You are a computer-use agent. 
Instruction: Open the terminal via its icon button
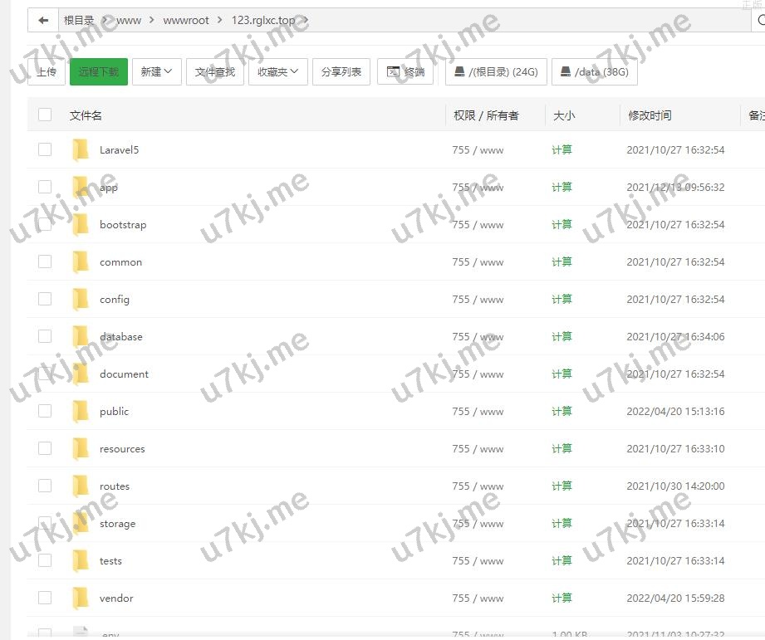coord(405,72)
